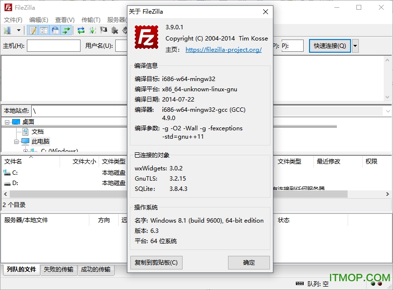This screenshot has height=290, width=393.
Task: Click 方向 queue column header
Action: [x=104, y=220]
